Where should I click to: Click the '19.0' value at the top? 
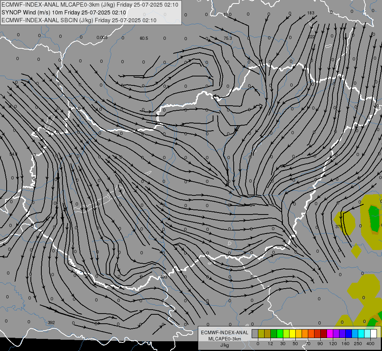227,14
